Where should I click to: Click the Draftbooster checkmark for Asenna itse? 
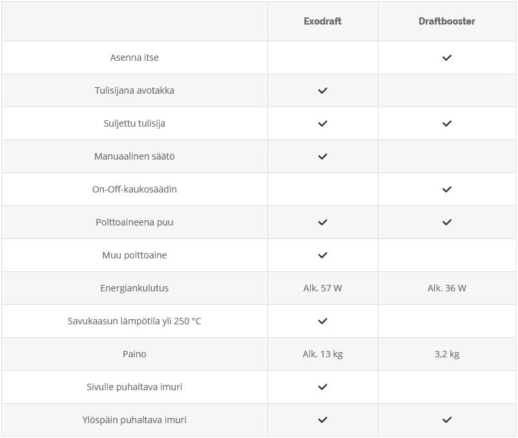[447, 57]
